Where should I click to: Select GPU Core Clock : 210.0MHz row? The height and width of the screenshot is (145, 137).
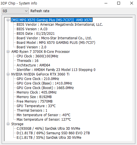coord(38,79)
